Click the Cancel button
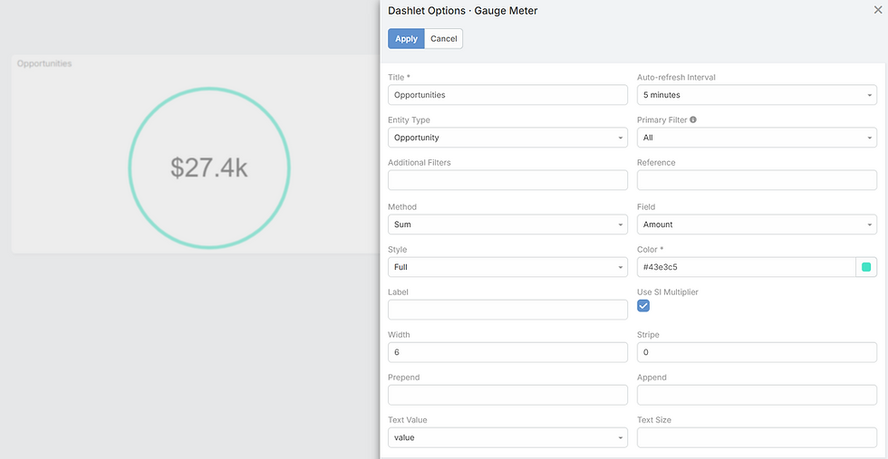Image resolution: width=888 pixels, height=459 pixels. pos(443,39)
